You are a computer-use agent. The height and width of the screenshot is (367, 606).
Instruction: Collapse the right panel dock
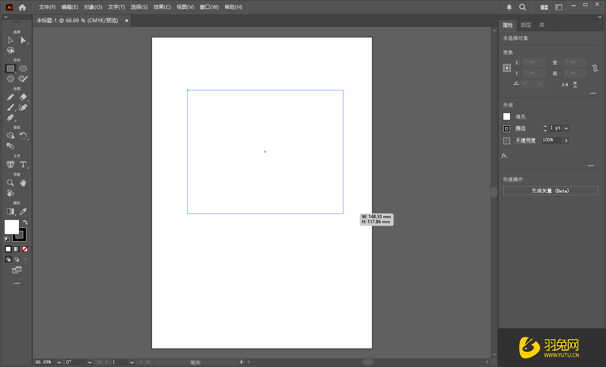[x=600, y=17]
